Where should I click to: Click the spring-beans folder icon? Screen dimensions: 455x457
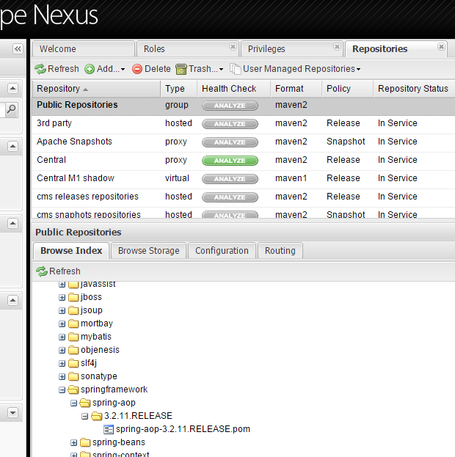(85, 442)
